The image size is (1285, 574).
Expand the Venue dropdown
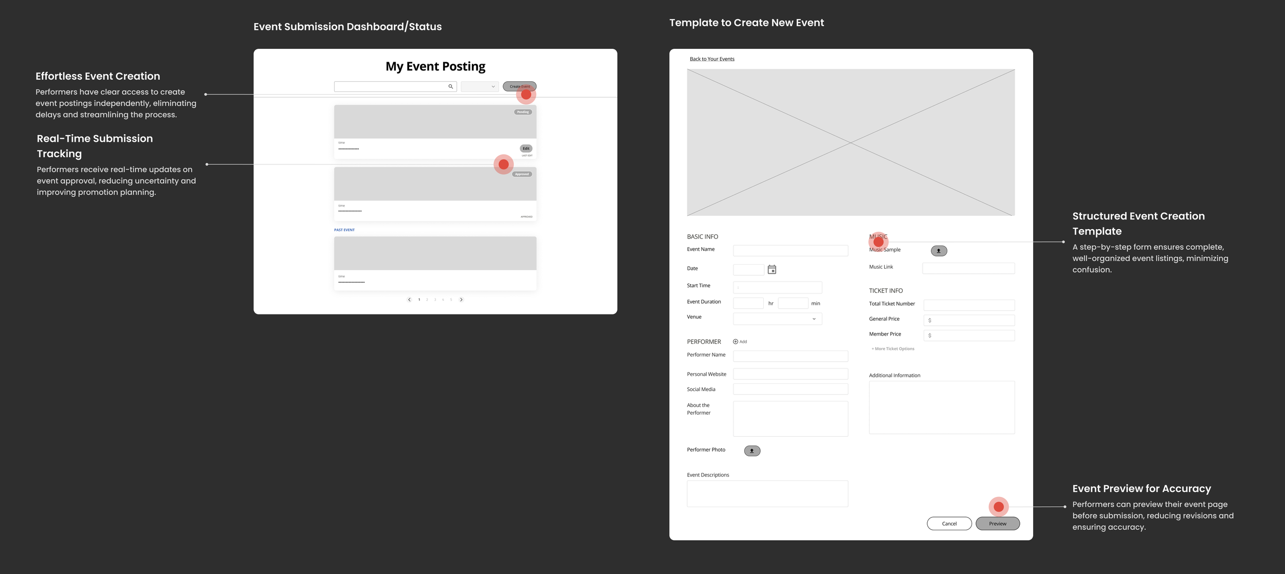[x=777, y=319]
